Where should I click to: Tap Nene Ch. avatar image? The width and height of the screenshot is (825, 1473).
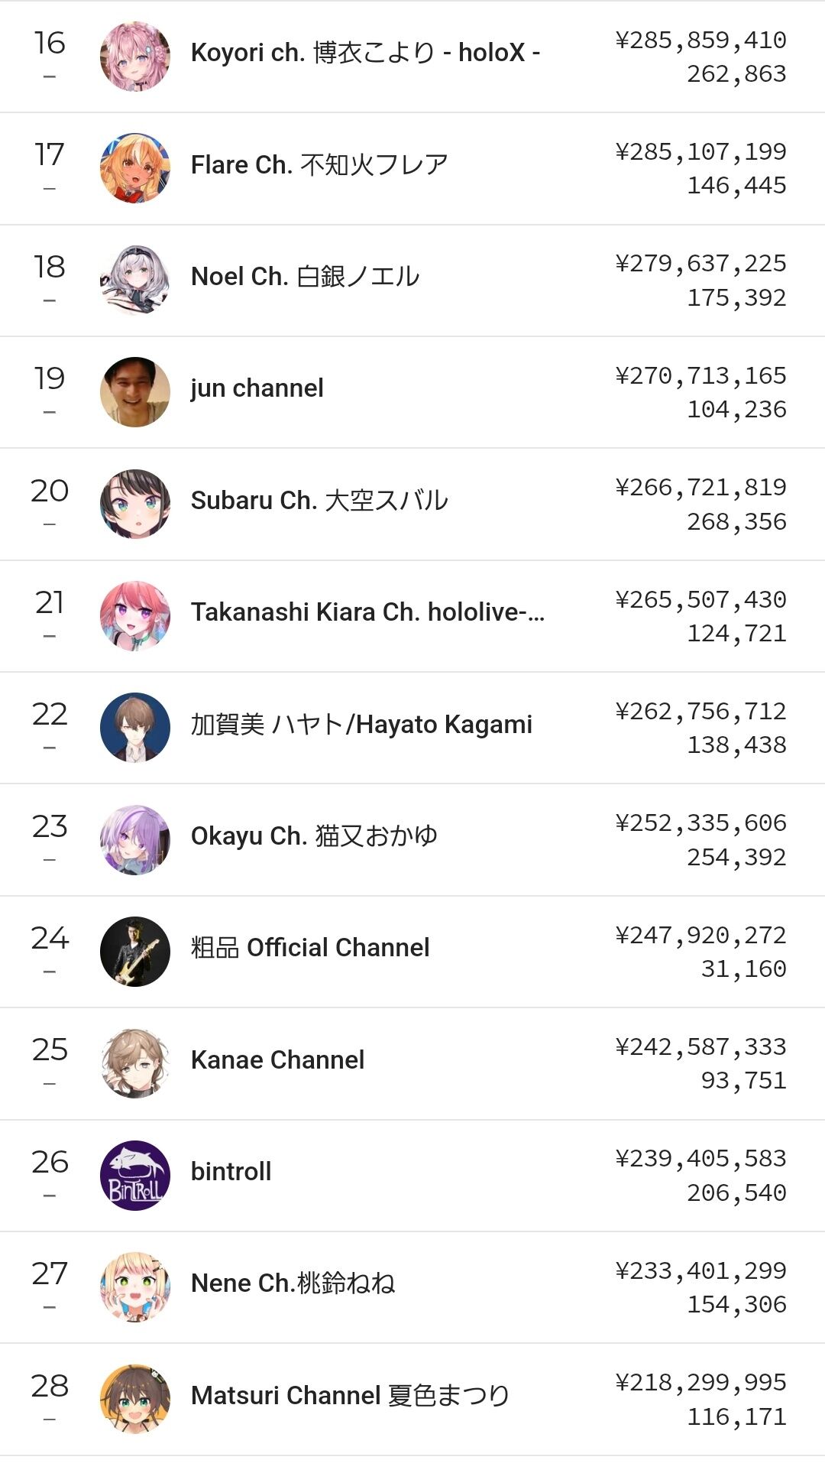pyautogui.click(x=135, y=1287)
